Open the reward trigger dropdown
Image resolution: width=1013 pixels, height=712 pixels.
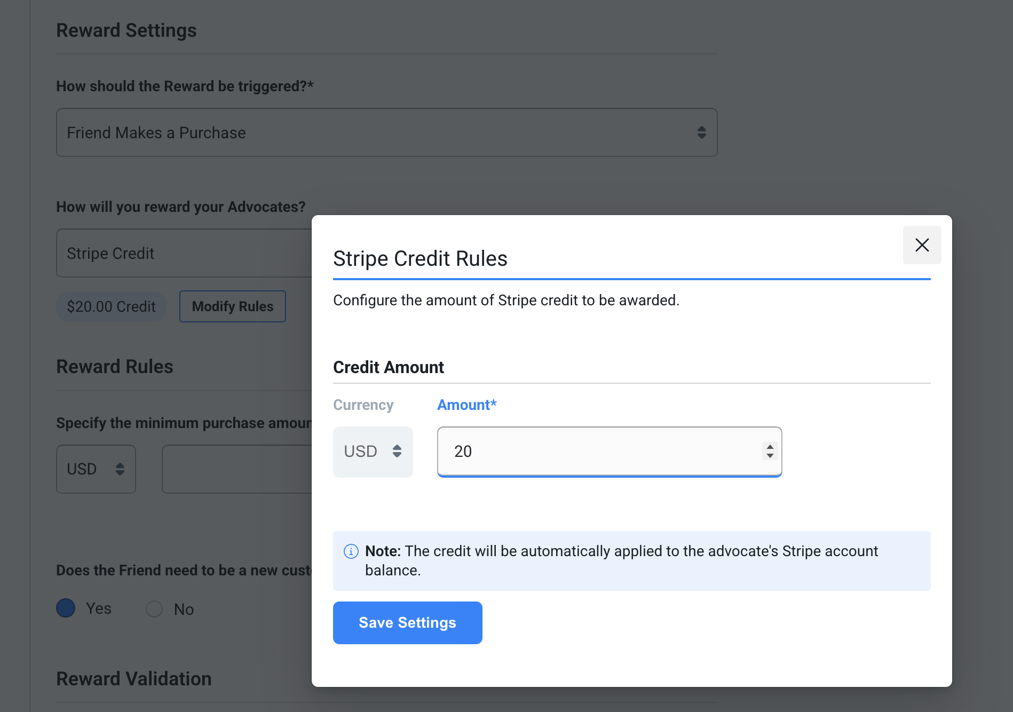tap(386, 132)
